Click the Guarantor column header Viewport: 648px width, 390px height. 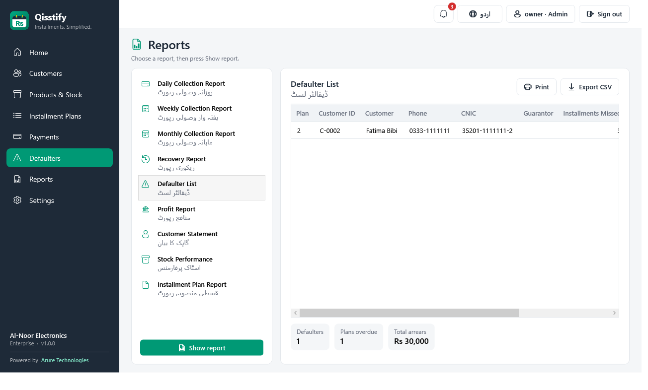(538, 113)
